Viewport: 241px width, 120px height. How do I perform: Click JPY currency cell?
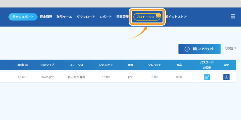[130, 77]
